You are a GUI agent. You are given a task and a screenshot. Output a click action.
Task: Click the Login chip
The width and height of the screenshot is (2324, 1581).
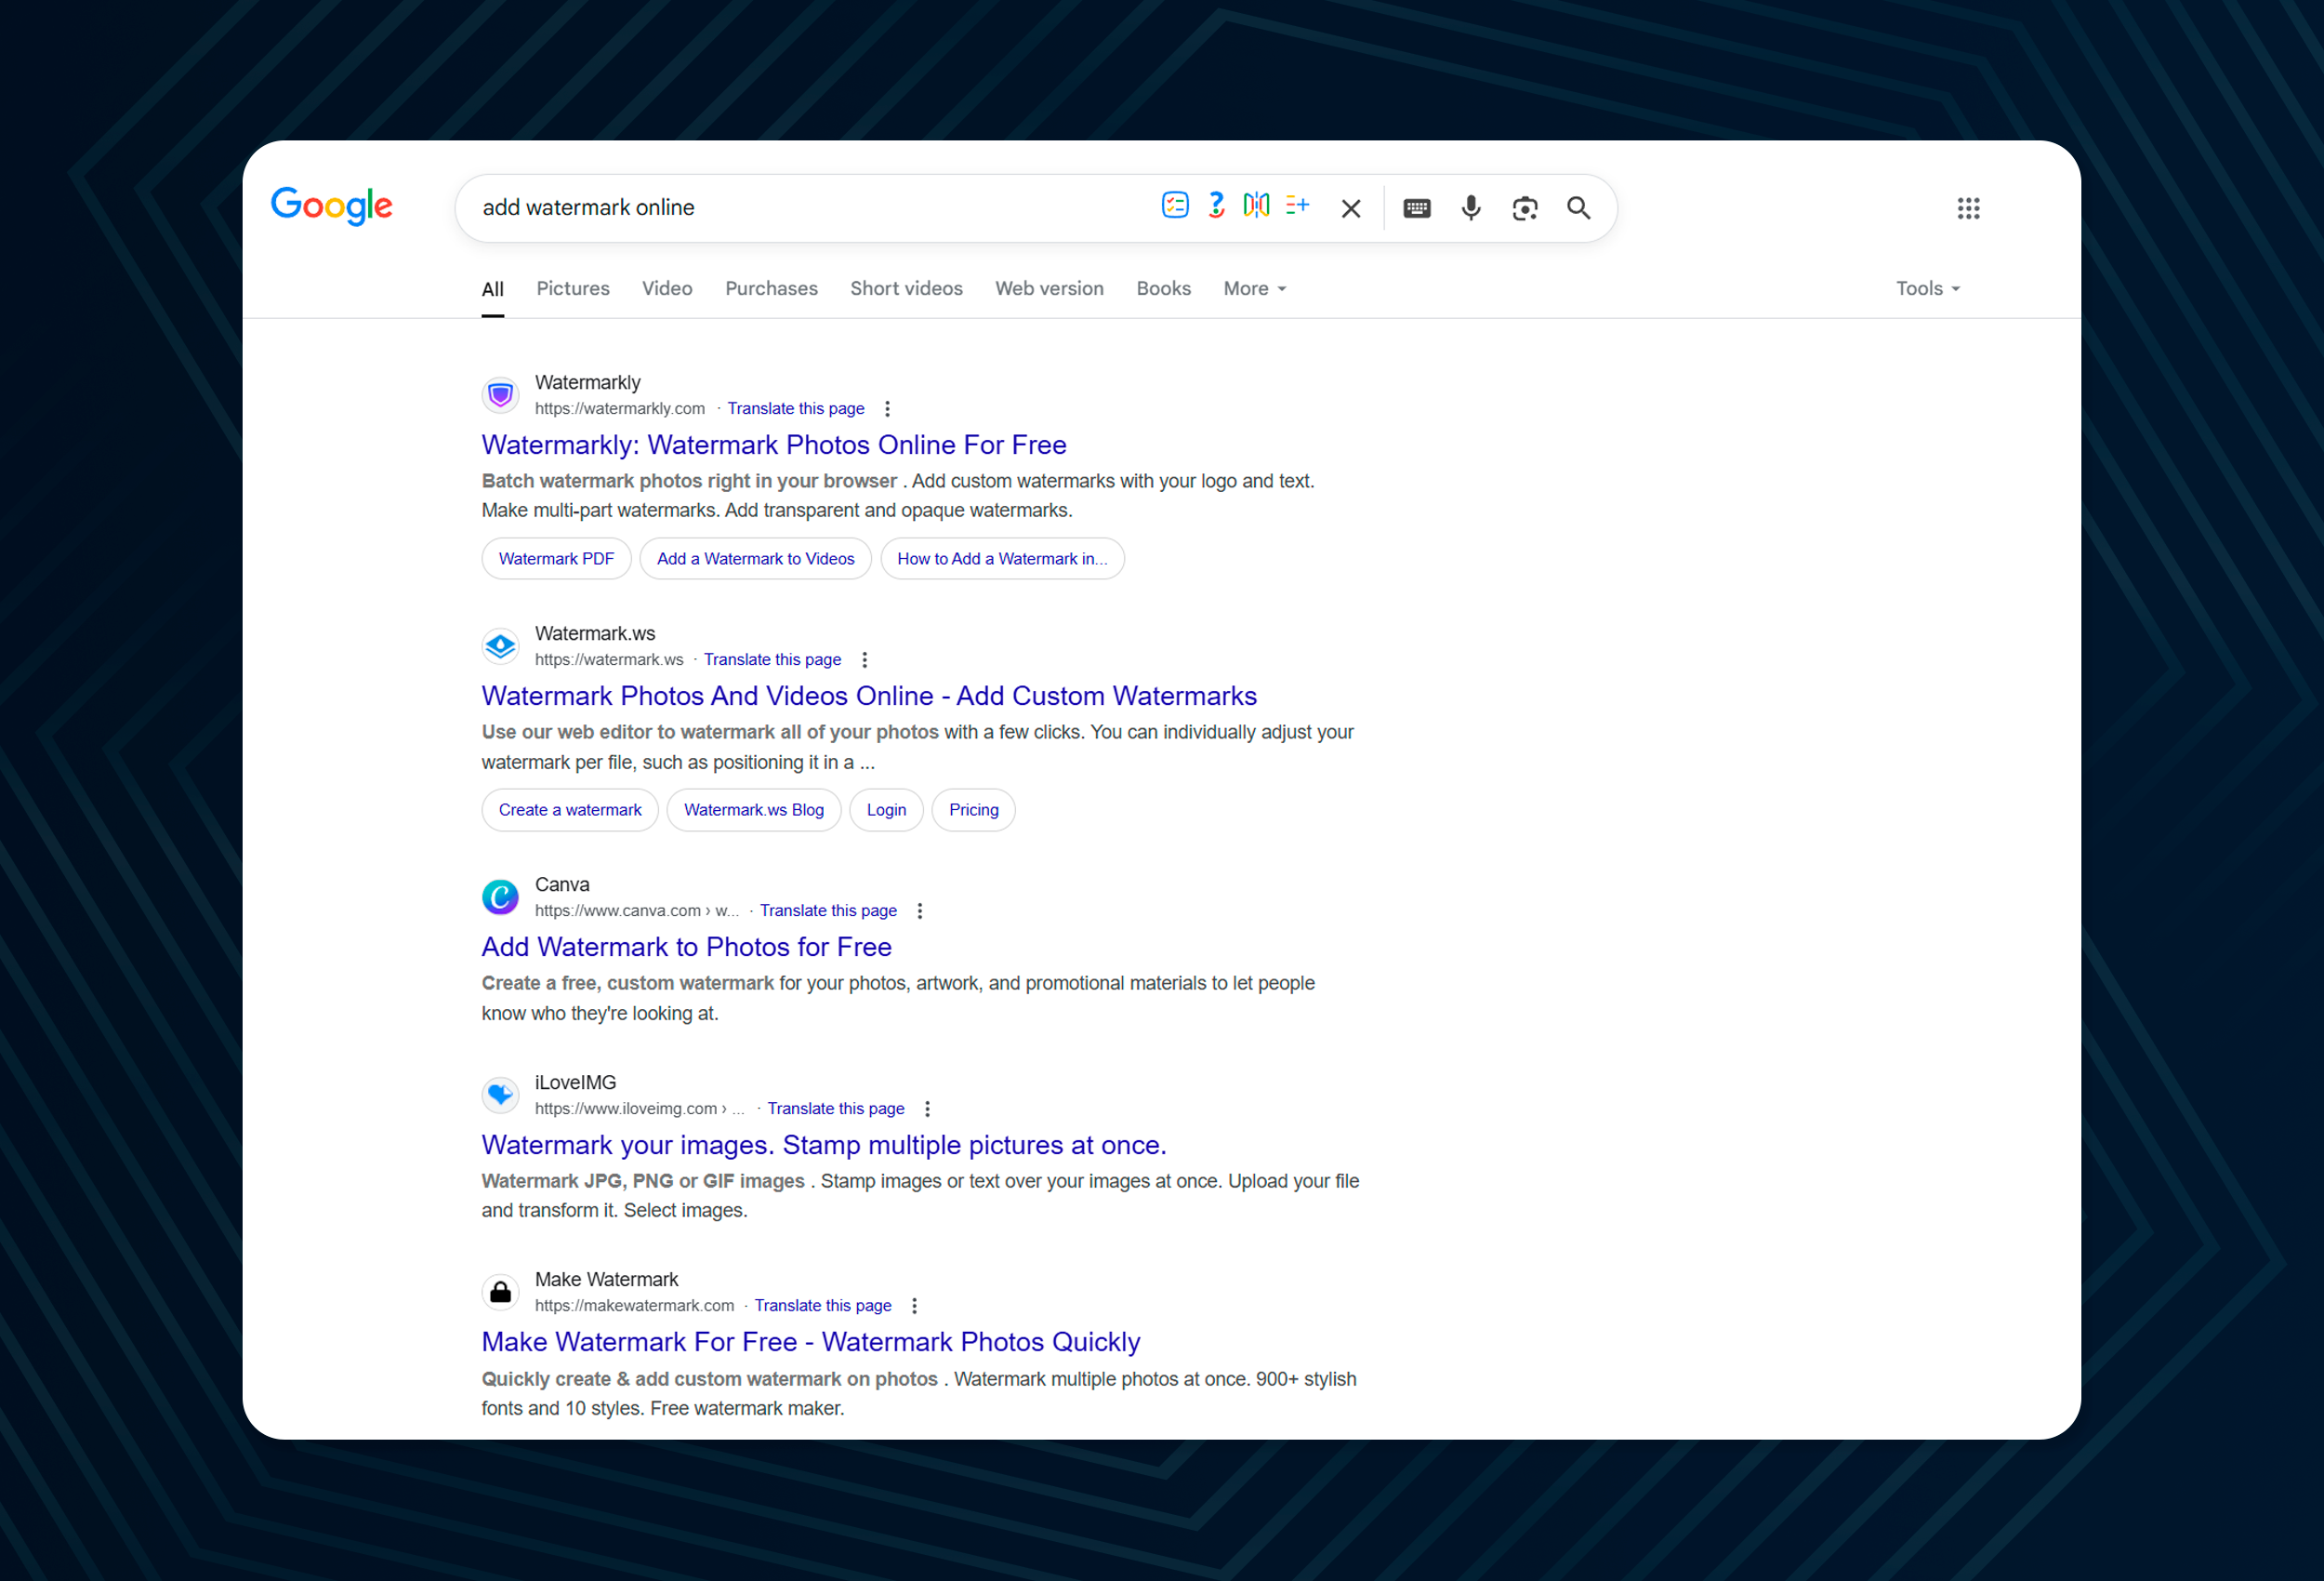pyautogui.click(x=886, y=809)
